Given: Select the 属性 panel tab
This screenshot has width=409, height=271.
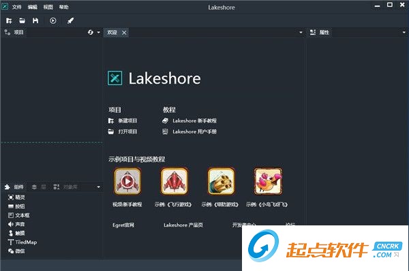Looking at the screenshot, I should 320,32.
